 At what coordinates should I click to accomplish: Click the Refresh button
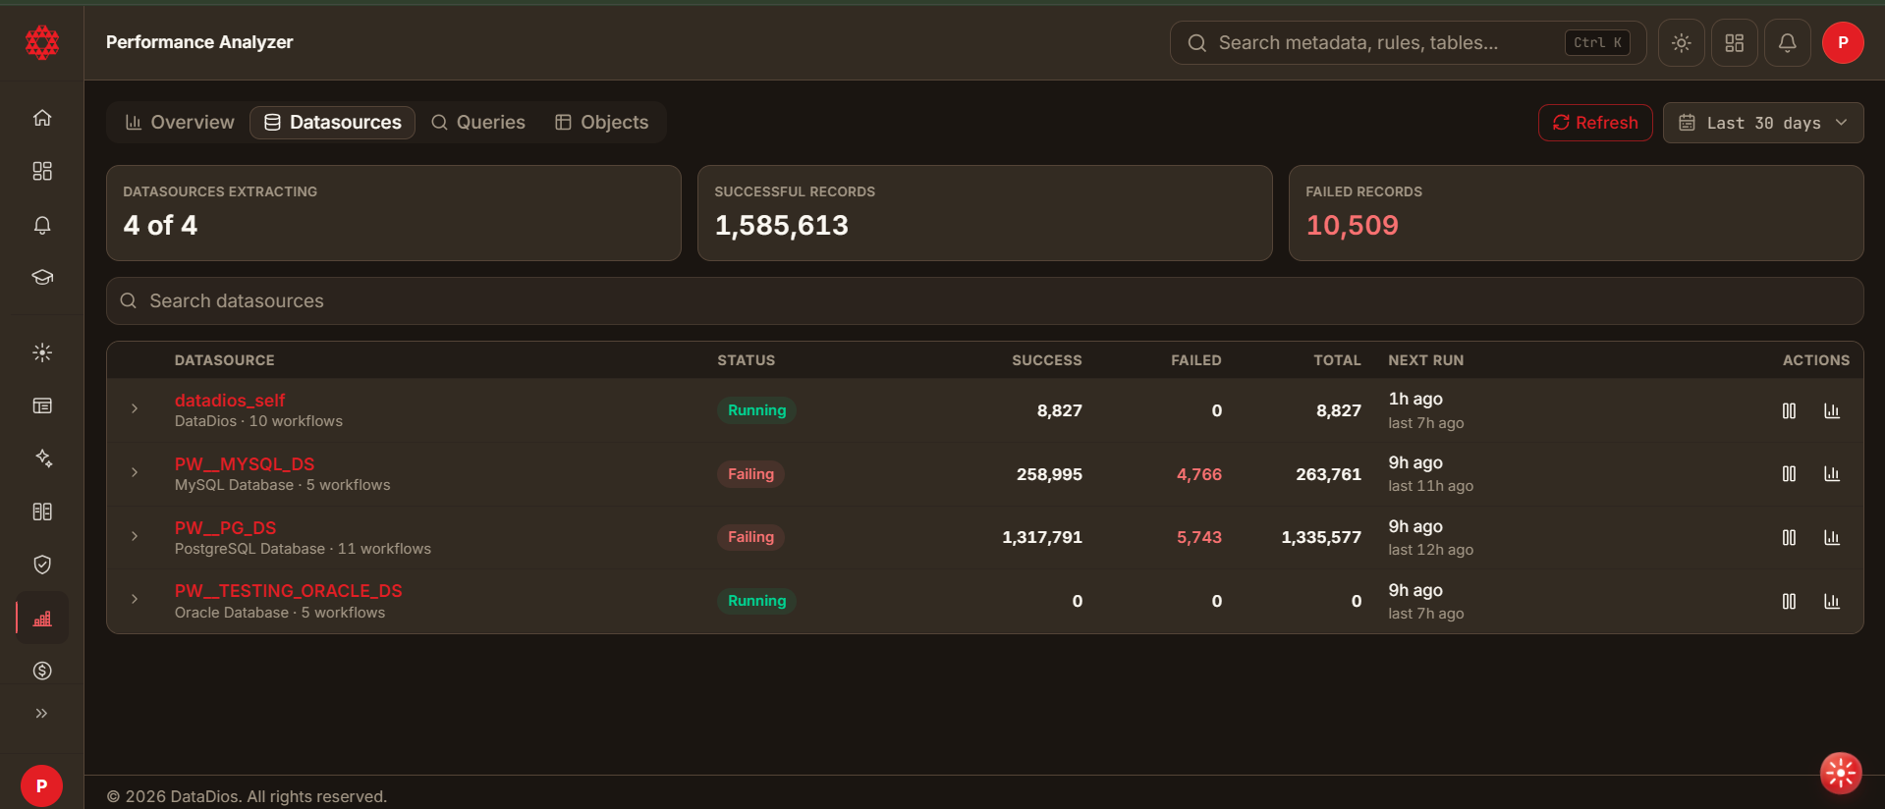point(1595,123)
